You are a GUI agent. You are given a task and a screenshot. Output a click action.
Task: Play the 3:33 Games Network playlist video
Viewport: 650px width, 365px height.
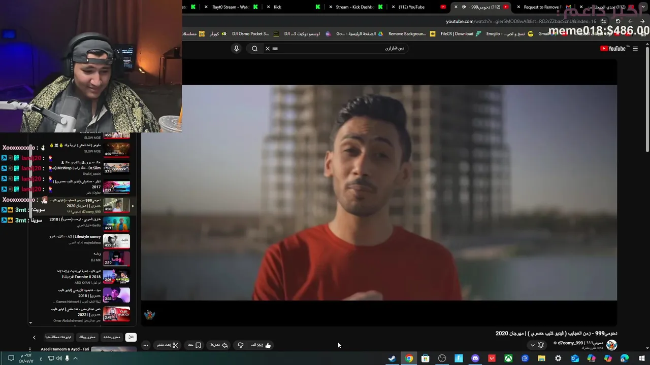pyautogui.click(x=116, y=295)
